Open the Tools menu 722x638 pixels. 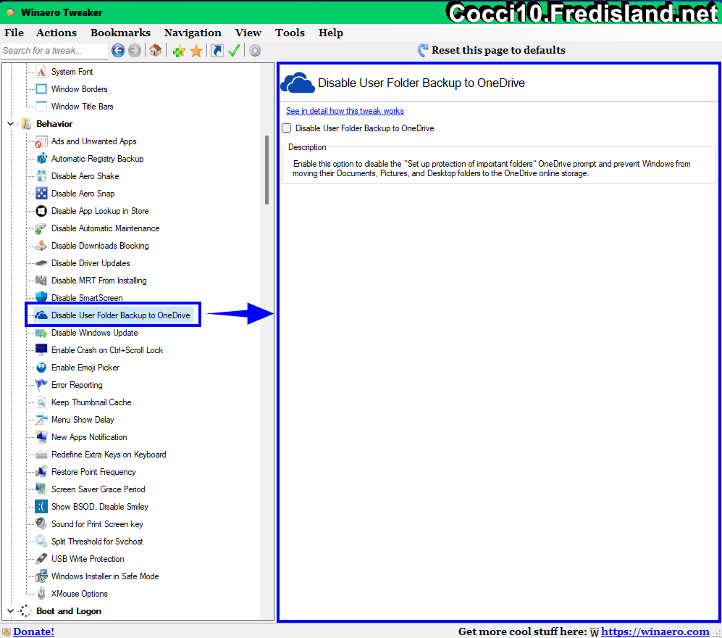pyautogui.click(x=290, y=33)
